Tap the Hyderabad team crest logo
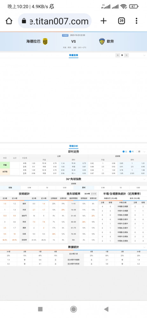147x318 pixels. (45, 41)
